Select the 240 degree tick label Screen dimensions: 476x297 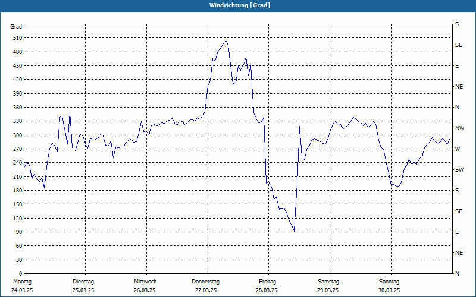click(x=18, y=163)
